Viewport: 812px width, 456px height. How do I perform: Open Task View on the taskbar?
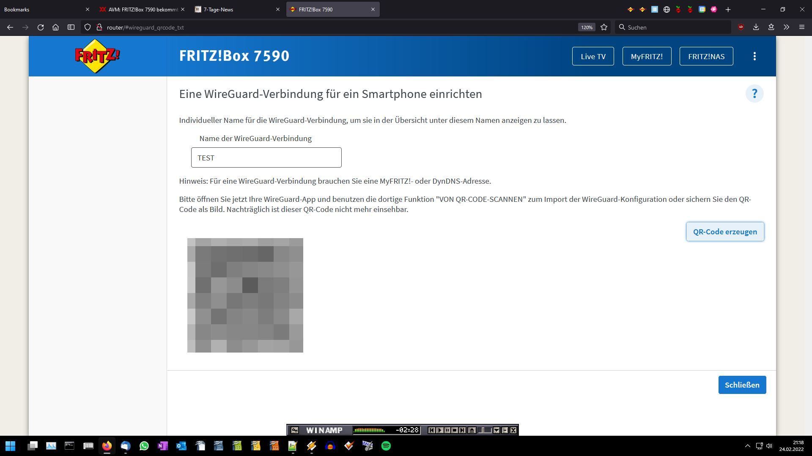(33, 446)
